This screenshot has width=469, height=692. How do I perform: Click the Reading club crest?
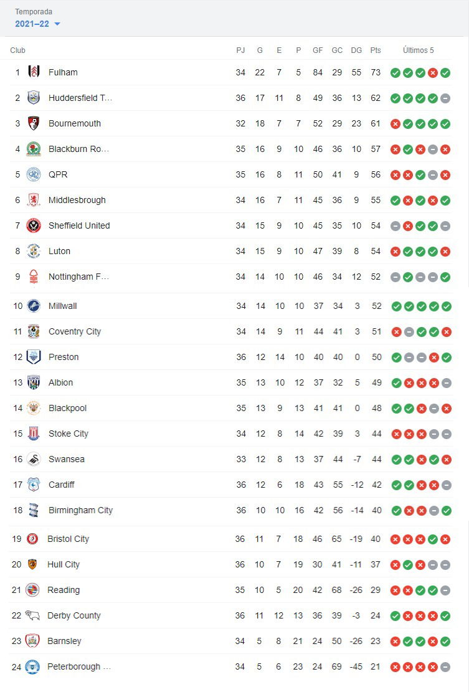pos(32,590)
